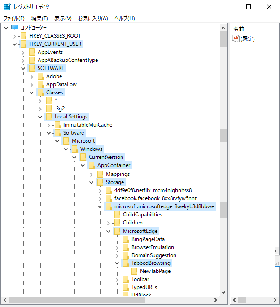The width and height of the screenshot is (280, 307).
Task: Click the (既定) string value icon
Action: 236,39
